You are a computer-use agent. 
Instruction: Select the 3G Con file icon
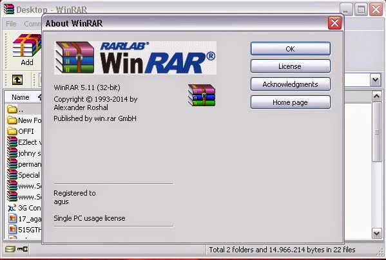coord(12,208)
